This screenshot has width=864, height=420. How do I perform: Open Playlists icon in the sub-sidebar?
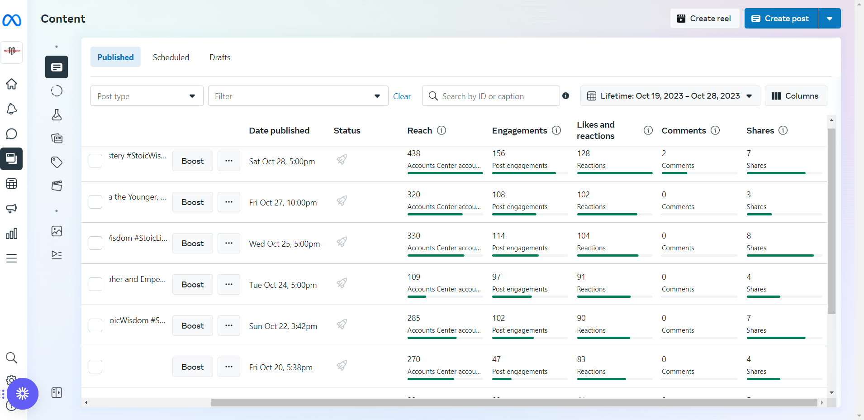click(x=57, y=255)
